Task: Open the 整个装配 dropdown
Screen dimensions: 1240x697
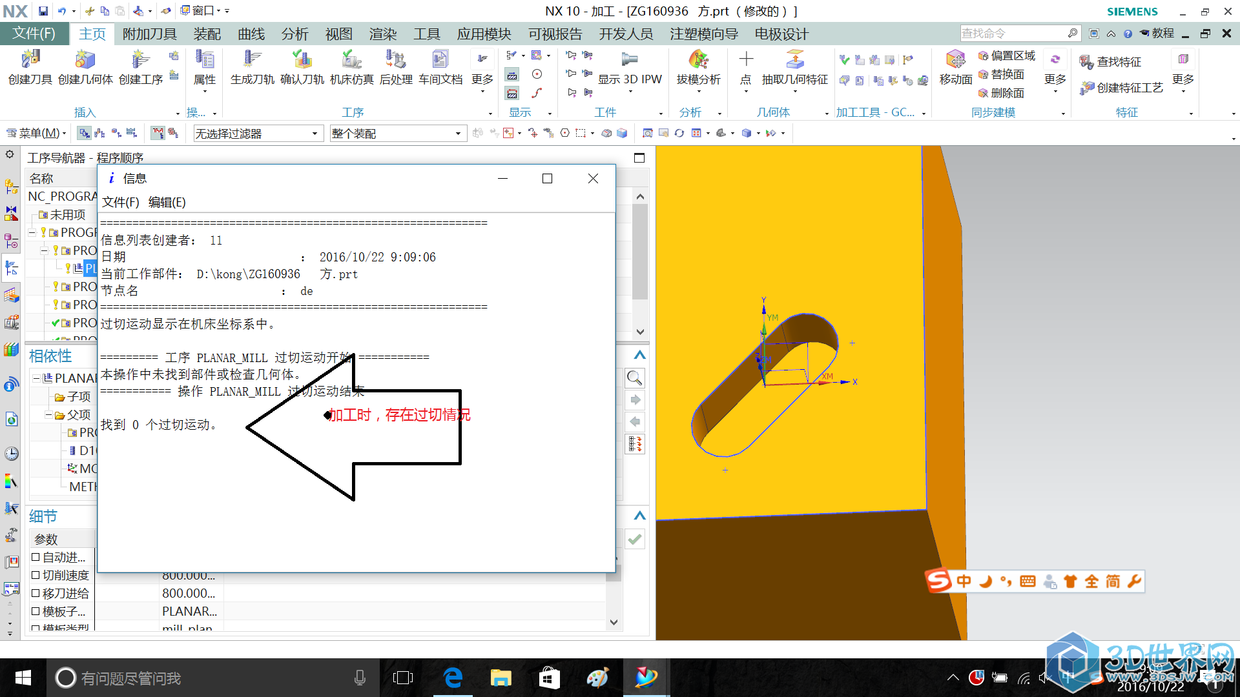Action: [x=398, y=134]
